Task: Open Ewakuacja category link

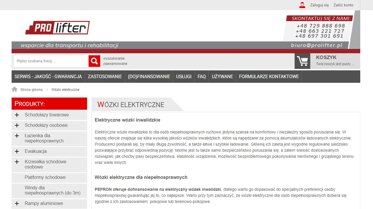Action: point(36,152)
